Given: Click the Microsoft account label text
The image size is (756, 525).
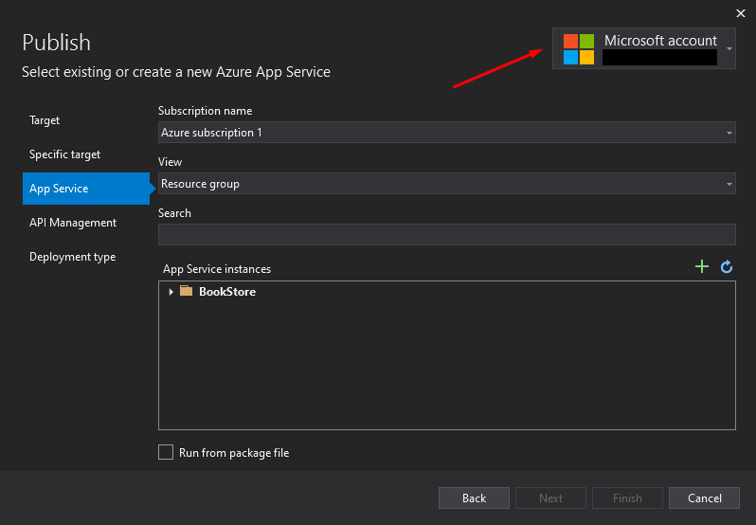Looking at the screenshot, I should pos(660,41).
